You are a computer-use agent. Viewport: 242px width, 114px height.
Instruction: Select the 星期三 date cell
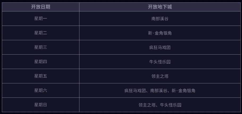click(40, 47)
